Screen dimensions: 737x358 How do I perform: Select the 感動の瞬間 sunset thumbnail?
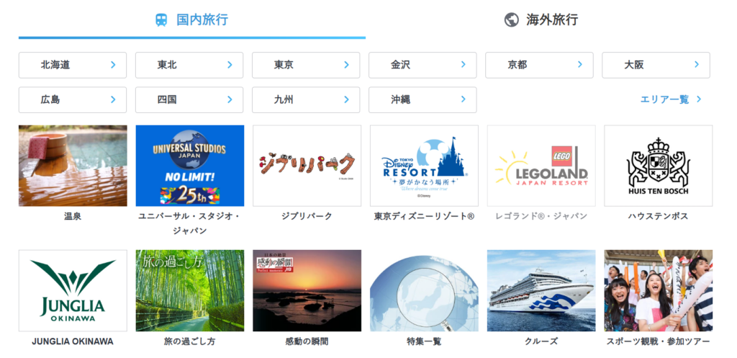coord(307,290)
